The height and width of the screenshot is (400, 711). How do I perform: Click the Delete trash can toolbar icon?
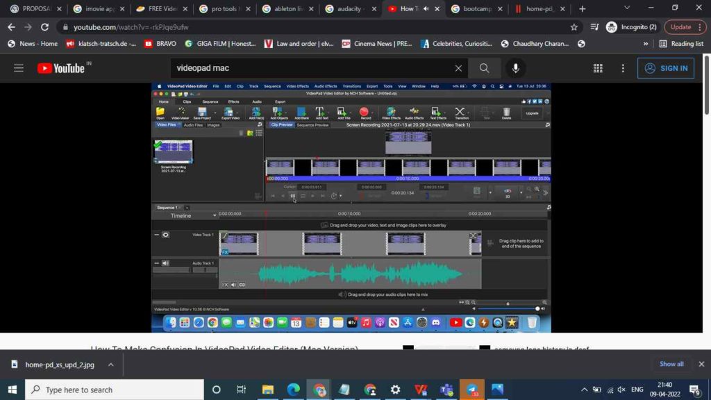(506, 112)
